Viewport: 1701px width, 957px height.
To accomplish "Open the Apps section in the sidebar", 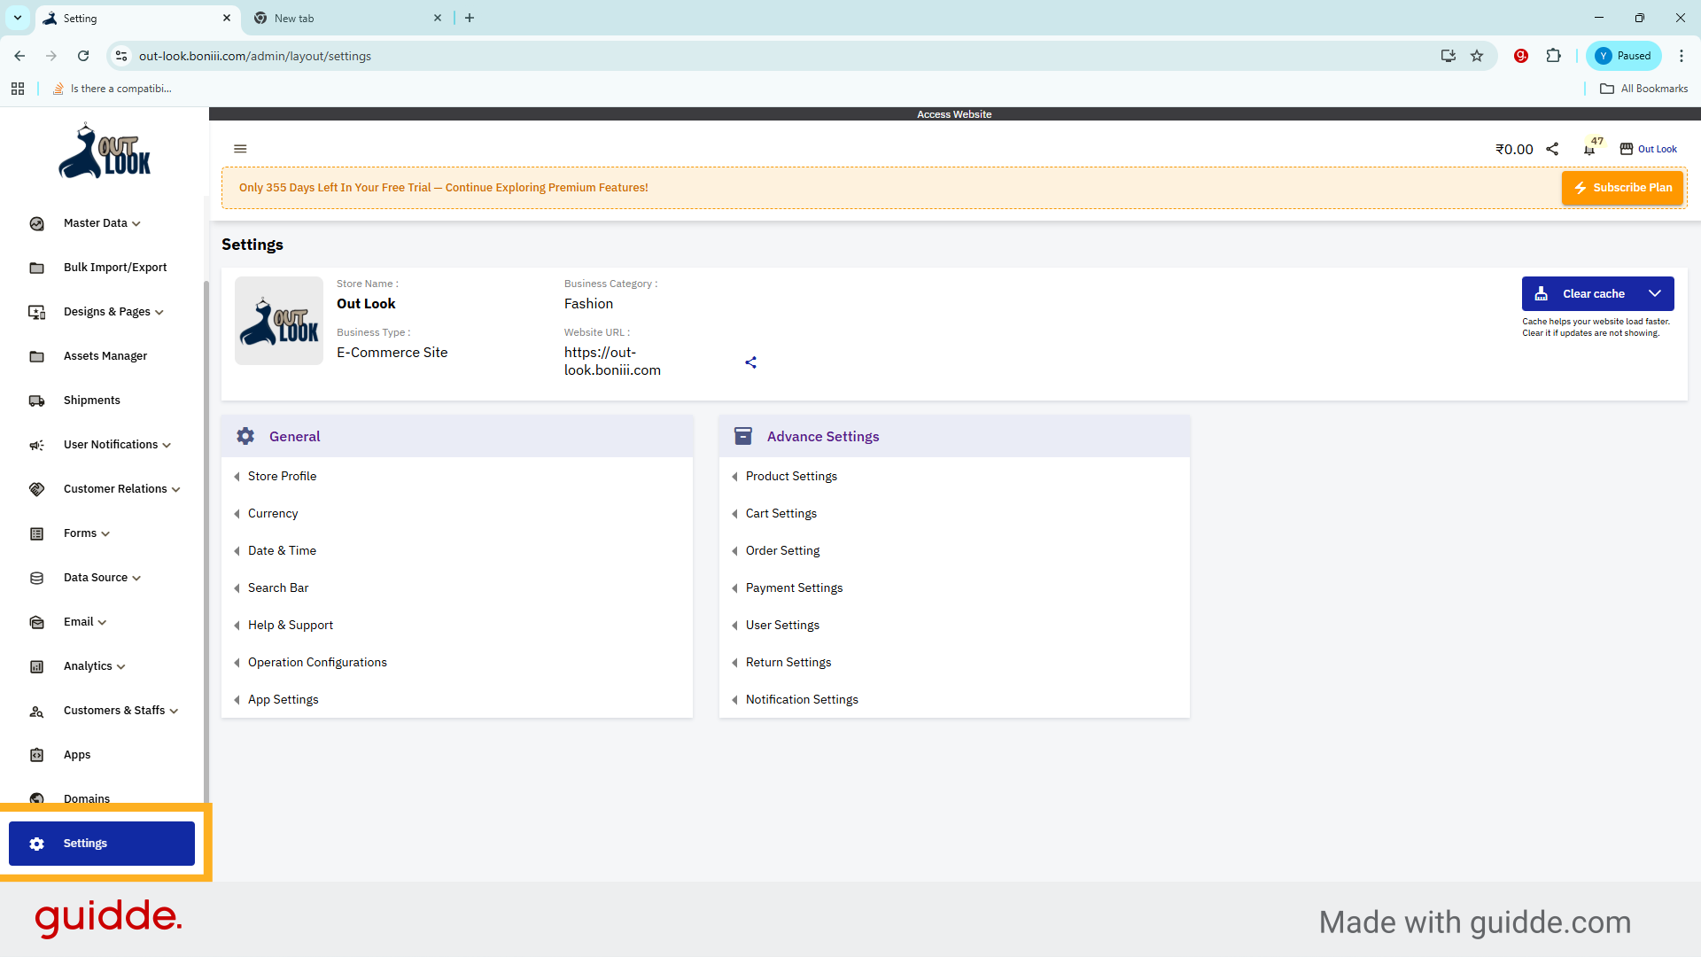I will pos(76,754).
